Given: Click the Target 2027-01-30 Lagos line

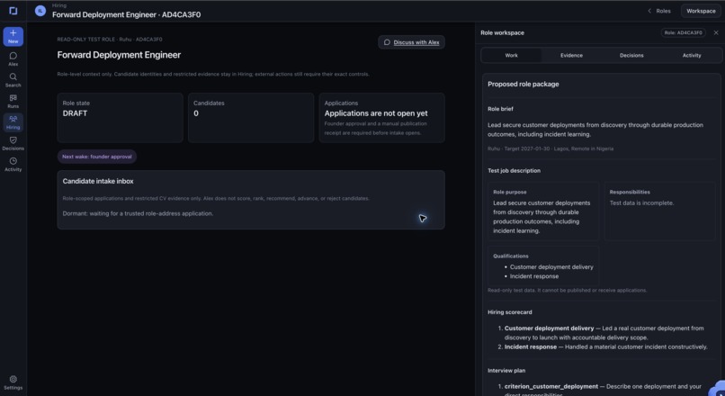Looking at the screenshot, I should (x=550, y=148).
